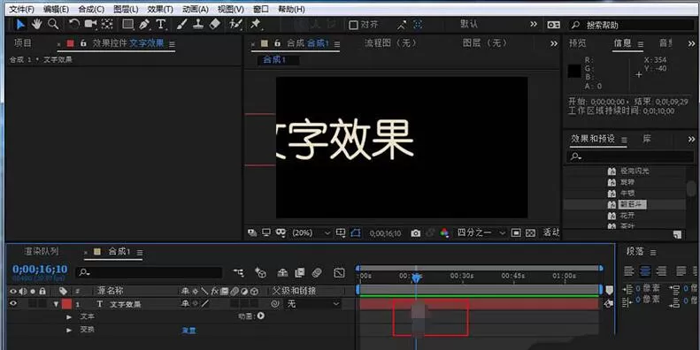
Task: Select the Zoom magnifier tool
Action: 53,24
